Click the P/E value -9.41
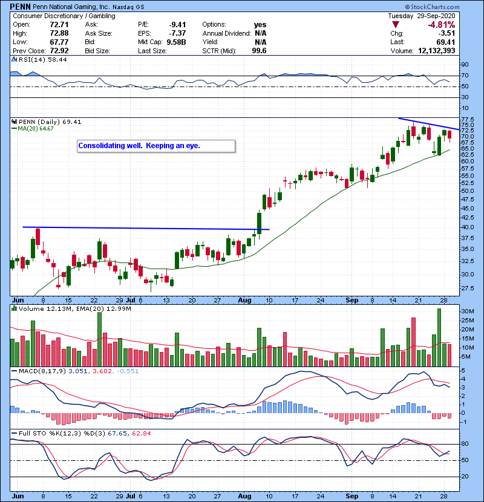 pos(177,25)
